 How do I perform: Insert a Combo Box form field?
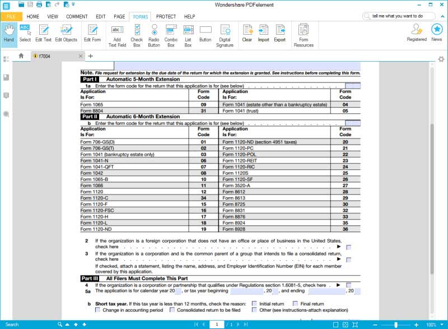point(171,36)
